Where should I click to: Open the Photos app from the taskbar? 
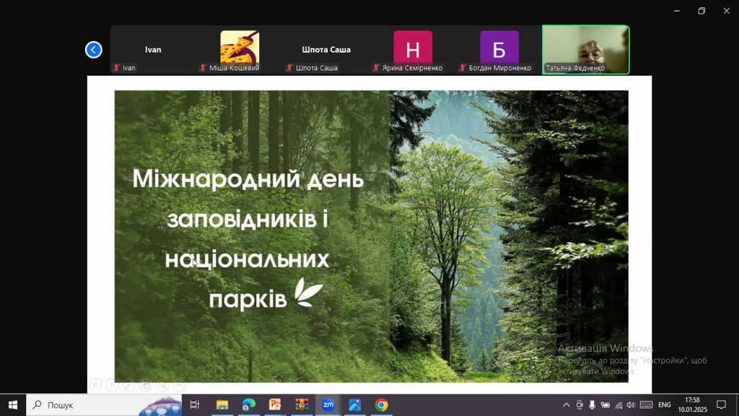tap(354, 405)
